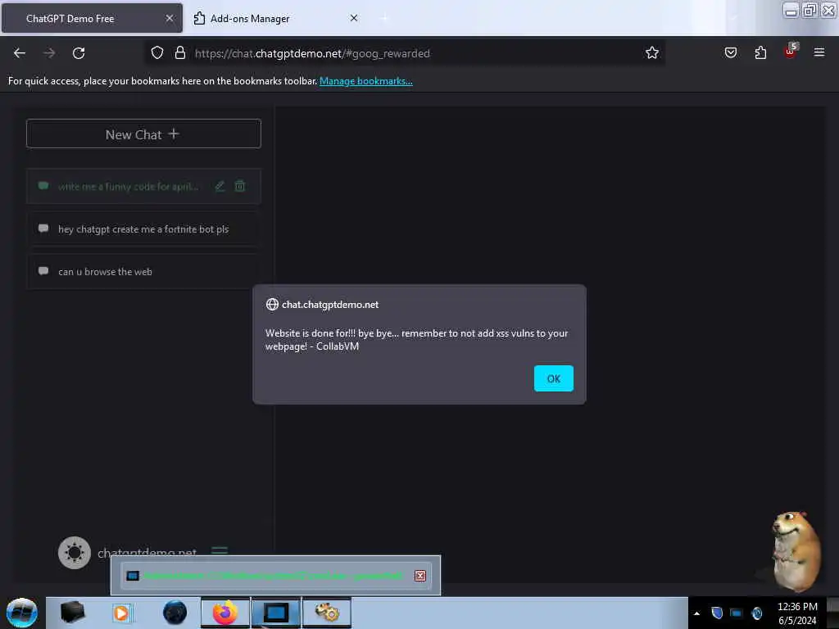Open the black box app in taskbar
This screenshot has height=629, width=839.
[x=72, y=613]
